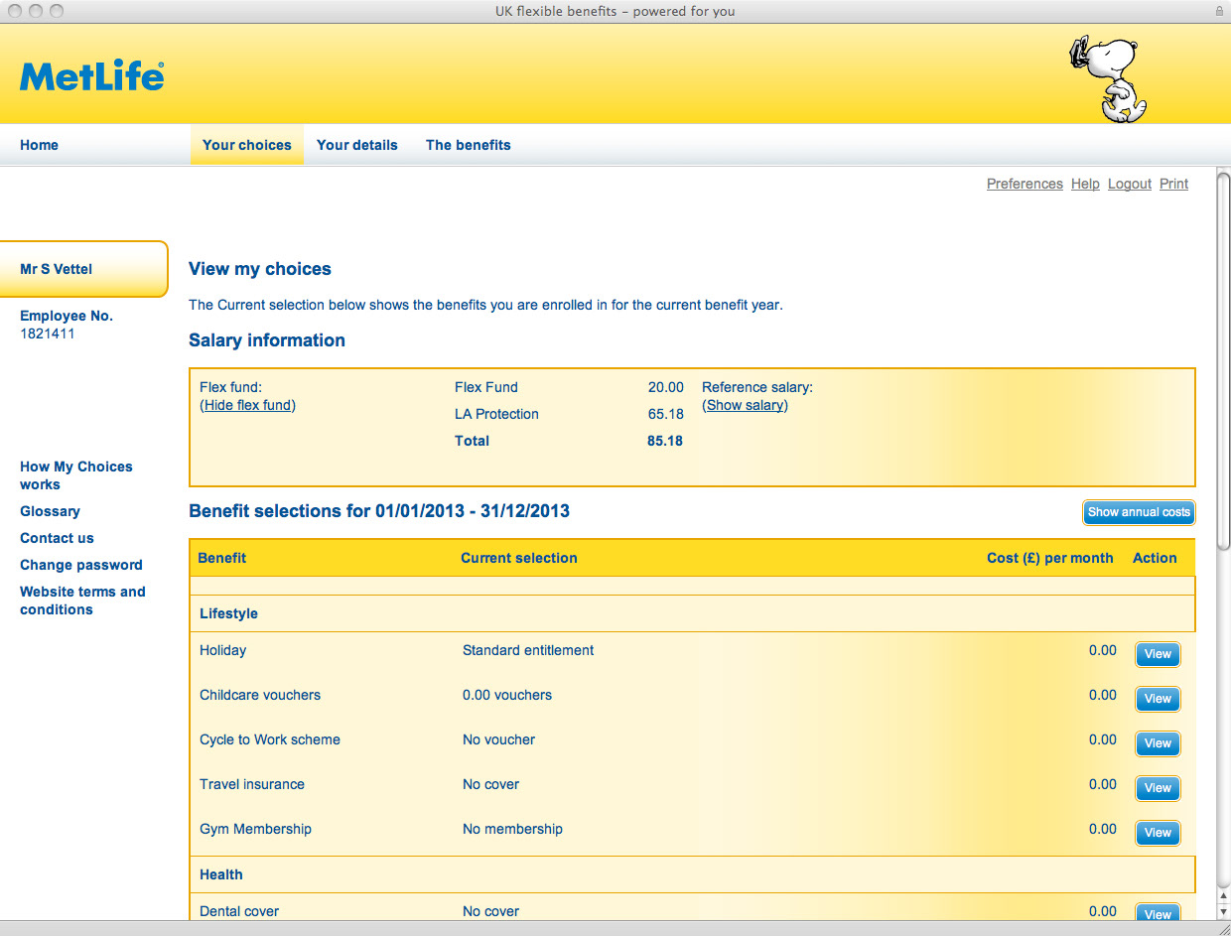Click the window resize grip corner
1231x936 pixels.
[1223, 928]
